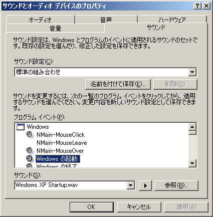Open the 音声 tab

tap(106, 20)
